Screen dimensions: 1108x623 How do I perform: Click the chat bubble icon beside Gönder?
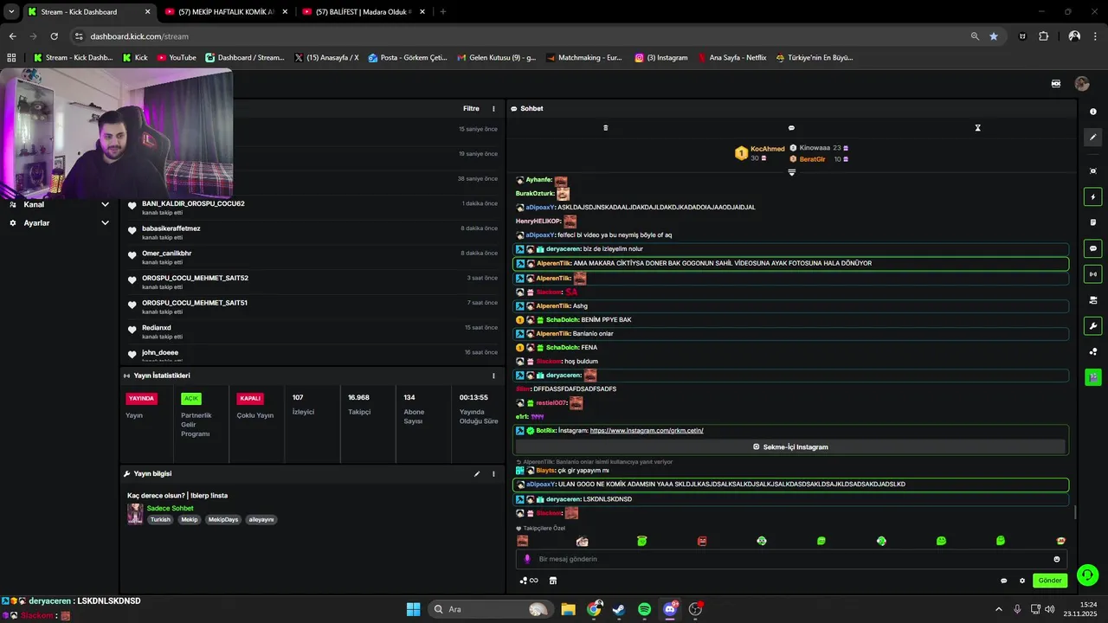click(x=1004, y=581)
